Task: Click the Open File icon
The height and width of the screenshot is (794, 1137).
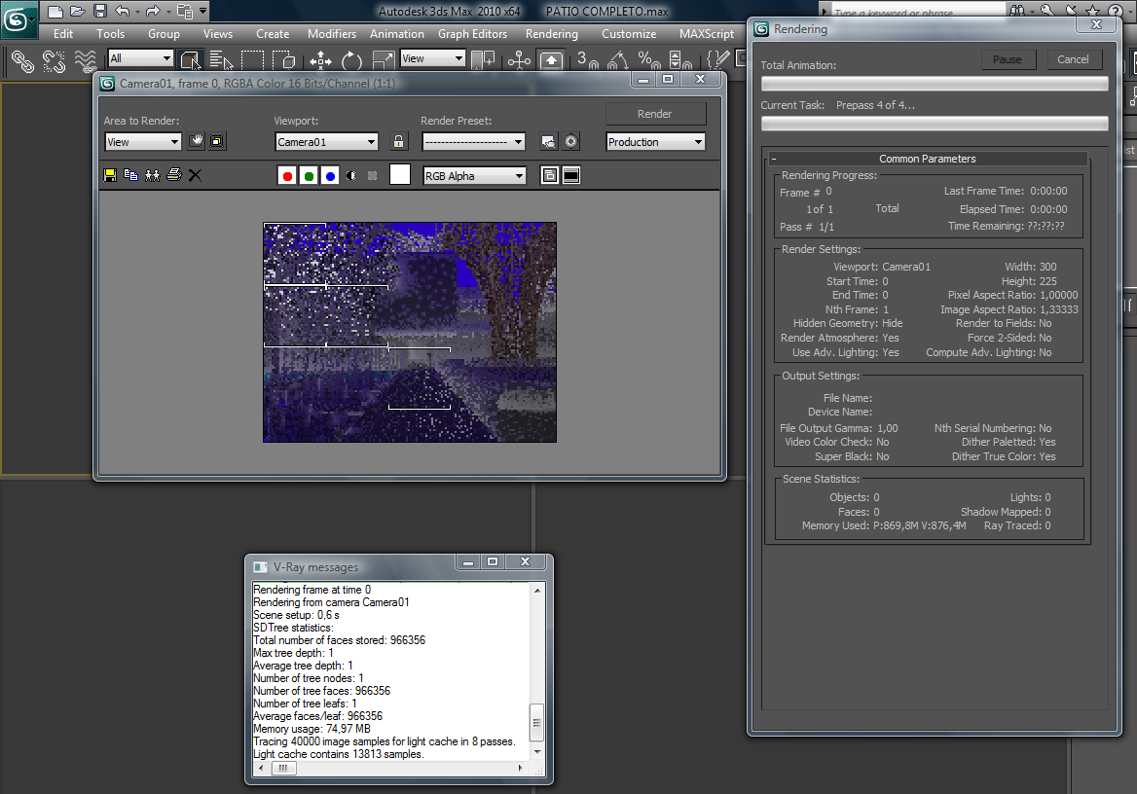Action: pyautogui.click(x=78, y=12)
